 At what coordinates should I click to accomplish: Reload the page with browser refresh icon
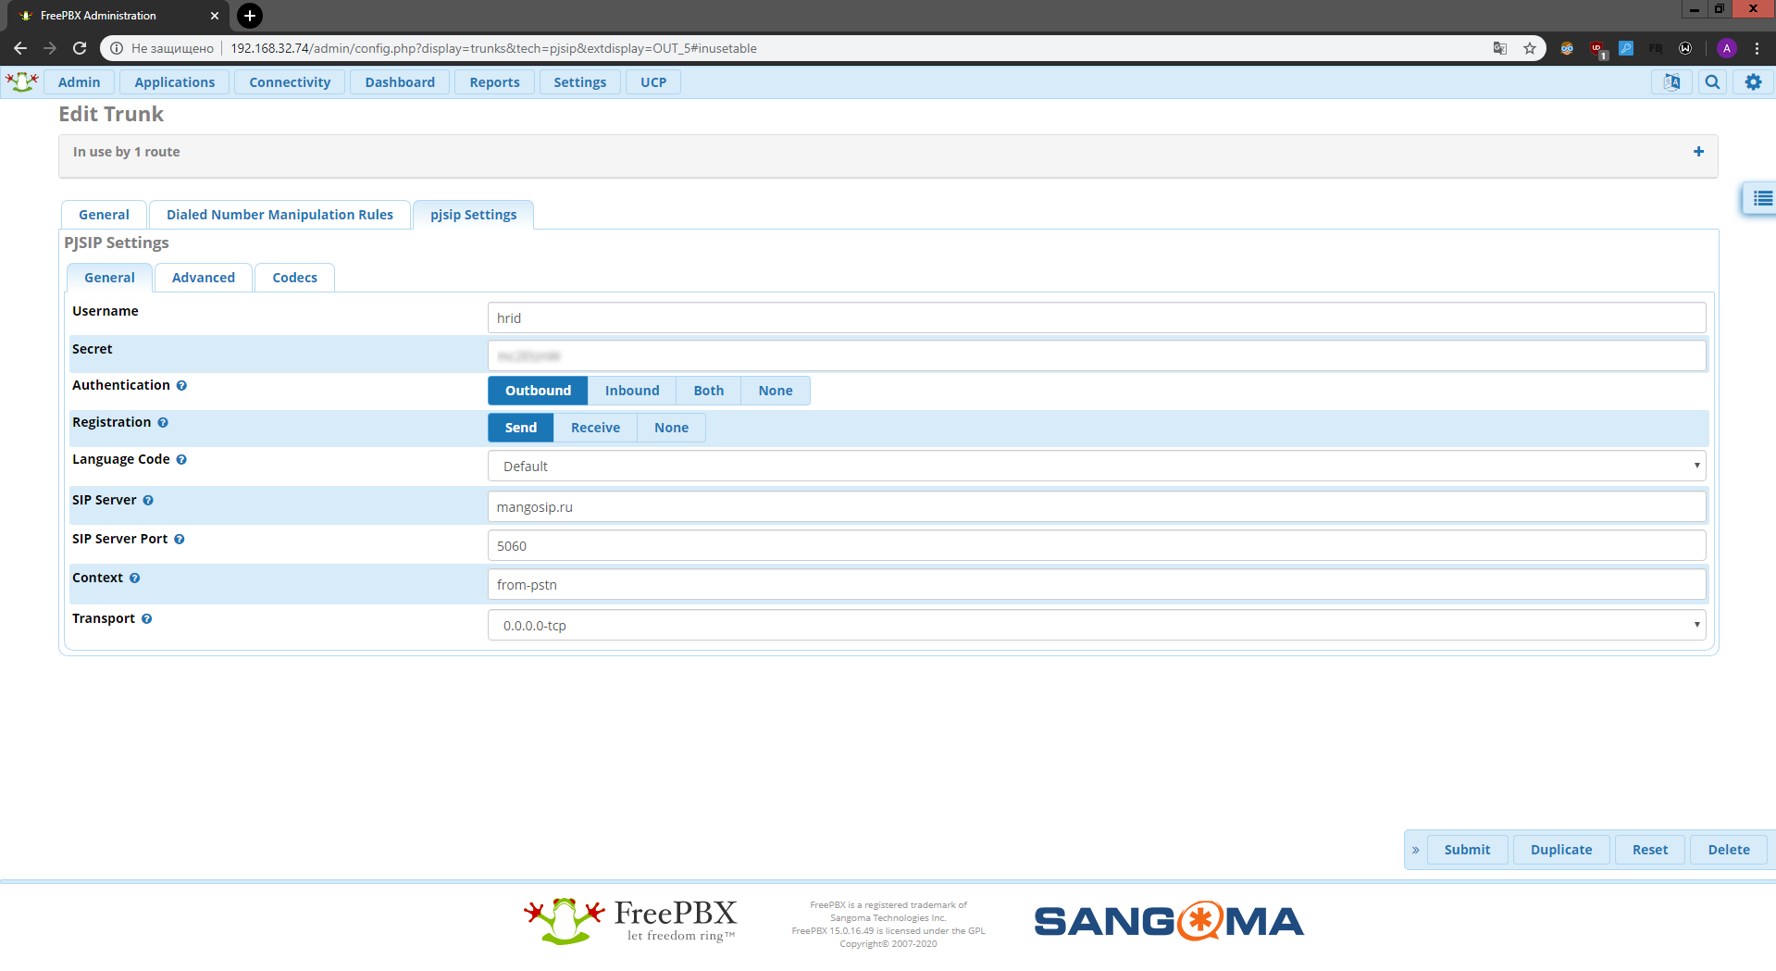click(x=80, y=48)
